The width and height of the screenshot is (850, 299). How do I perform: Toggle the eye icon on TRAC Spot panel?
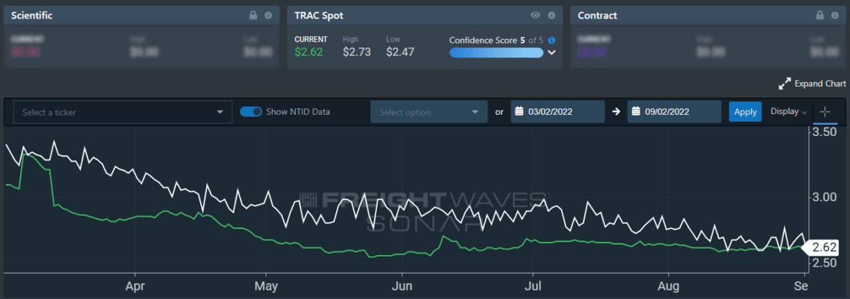coord(536,15)
